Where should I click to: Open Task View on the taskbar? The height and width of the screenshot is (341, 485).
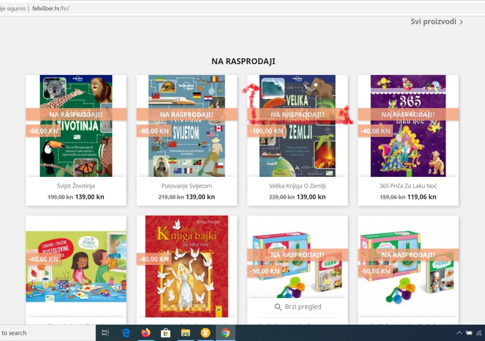[x=105, y=333]
